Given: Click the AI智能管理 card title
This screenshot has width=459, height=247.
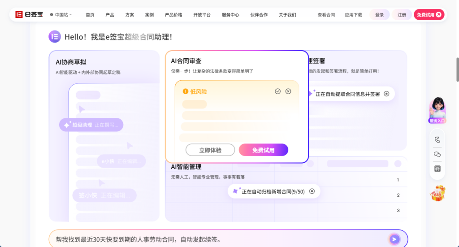Looking at the screenshot, I should point(186,167).
